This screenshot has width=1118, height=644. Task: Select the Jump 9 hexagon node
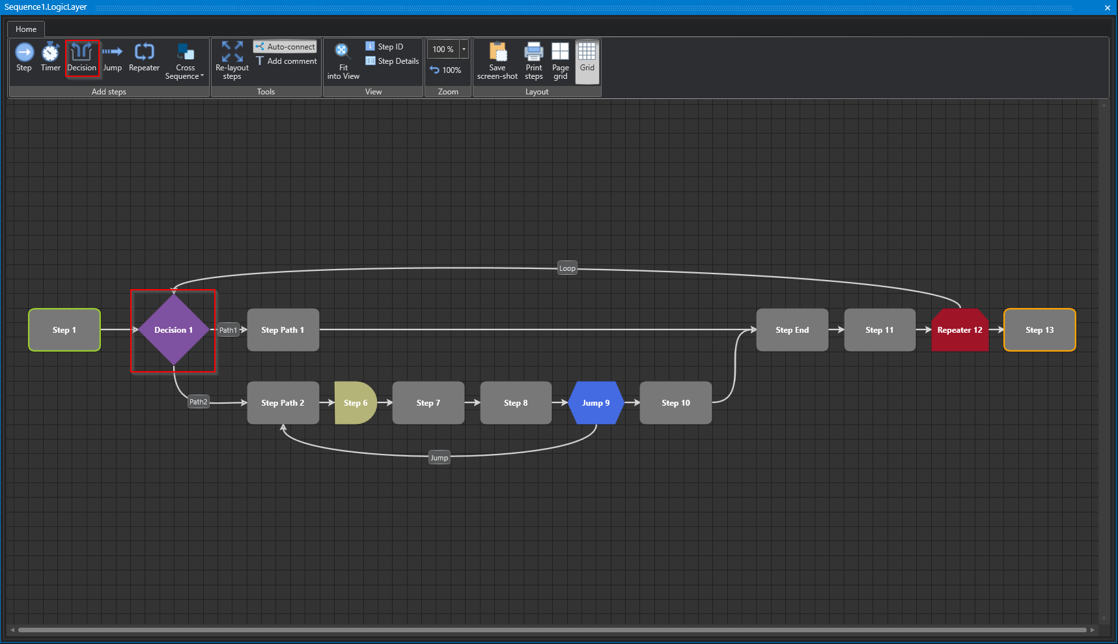[x=596, y=403]
